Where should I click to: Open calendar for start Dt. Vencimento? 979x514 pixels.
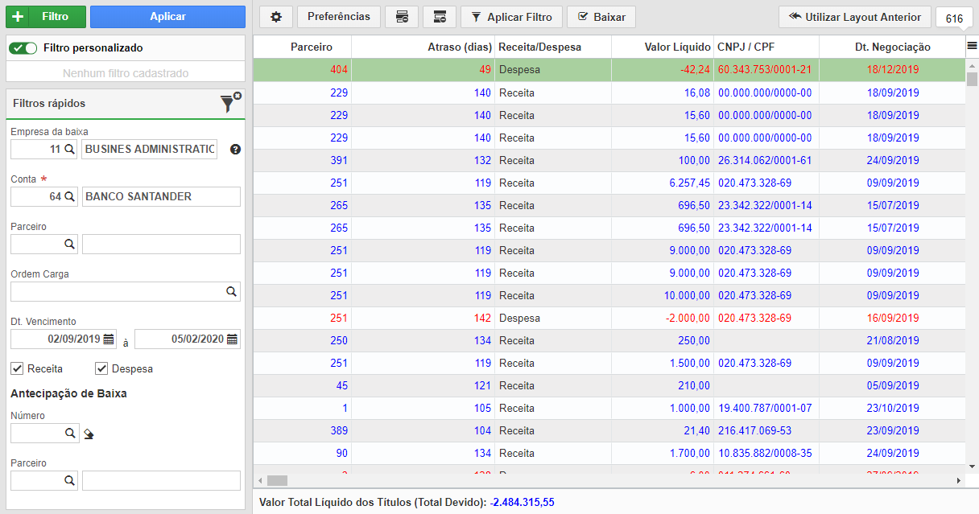[109, 339]
